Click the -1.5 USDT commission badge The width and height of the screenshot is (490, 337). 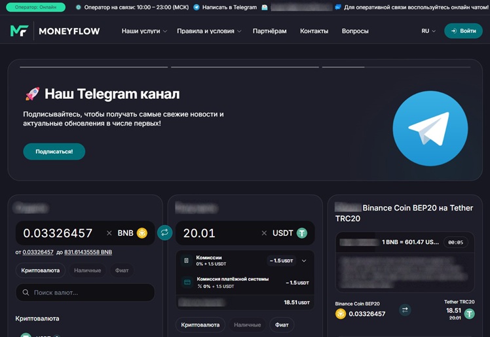282,260
